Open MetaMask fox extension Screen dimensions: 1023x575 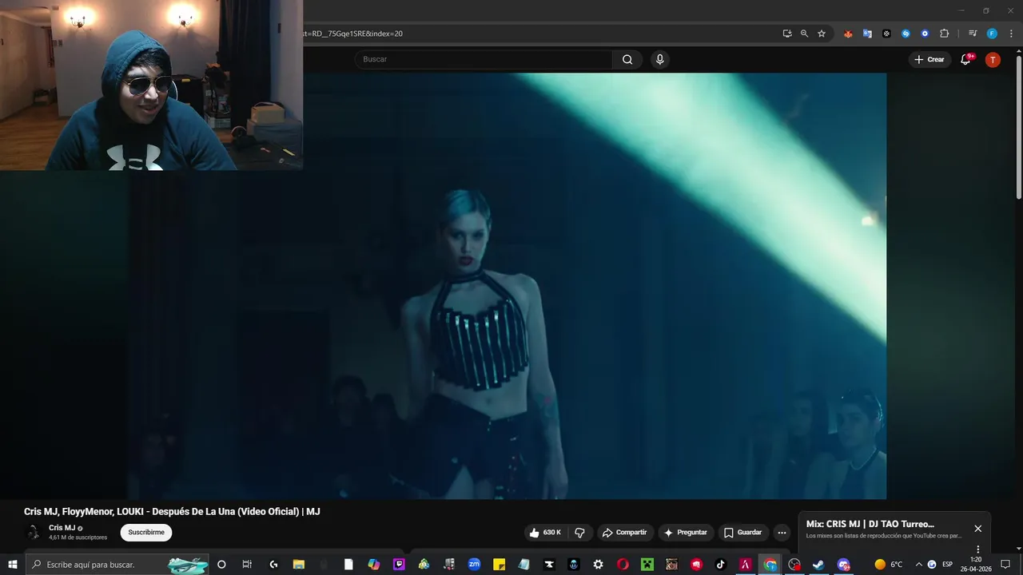[x=848, y=34]
